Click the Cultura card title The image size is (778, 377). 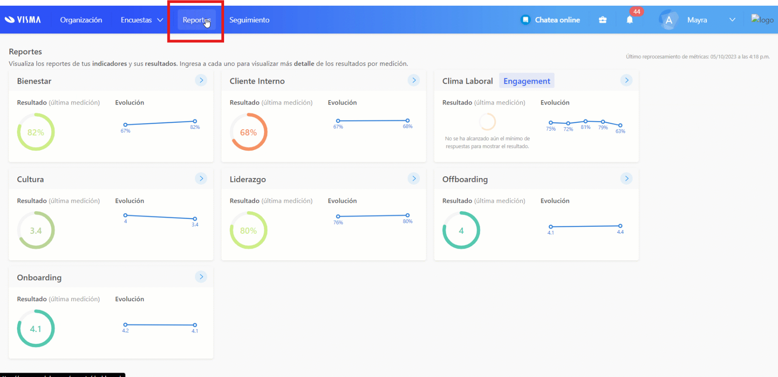30,179
